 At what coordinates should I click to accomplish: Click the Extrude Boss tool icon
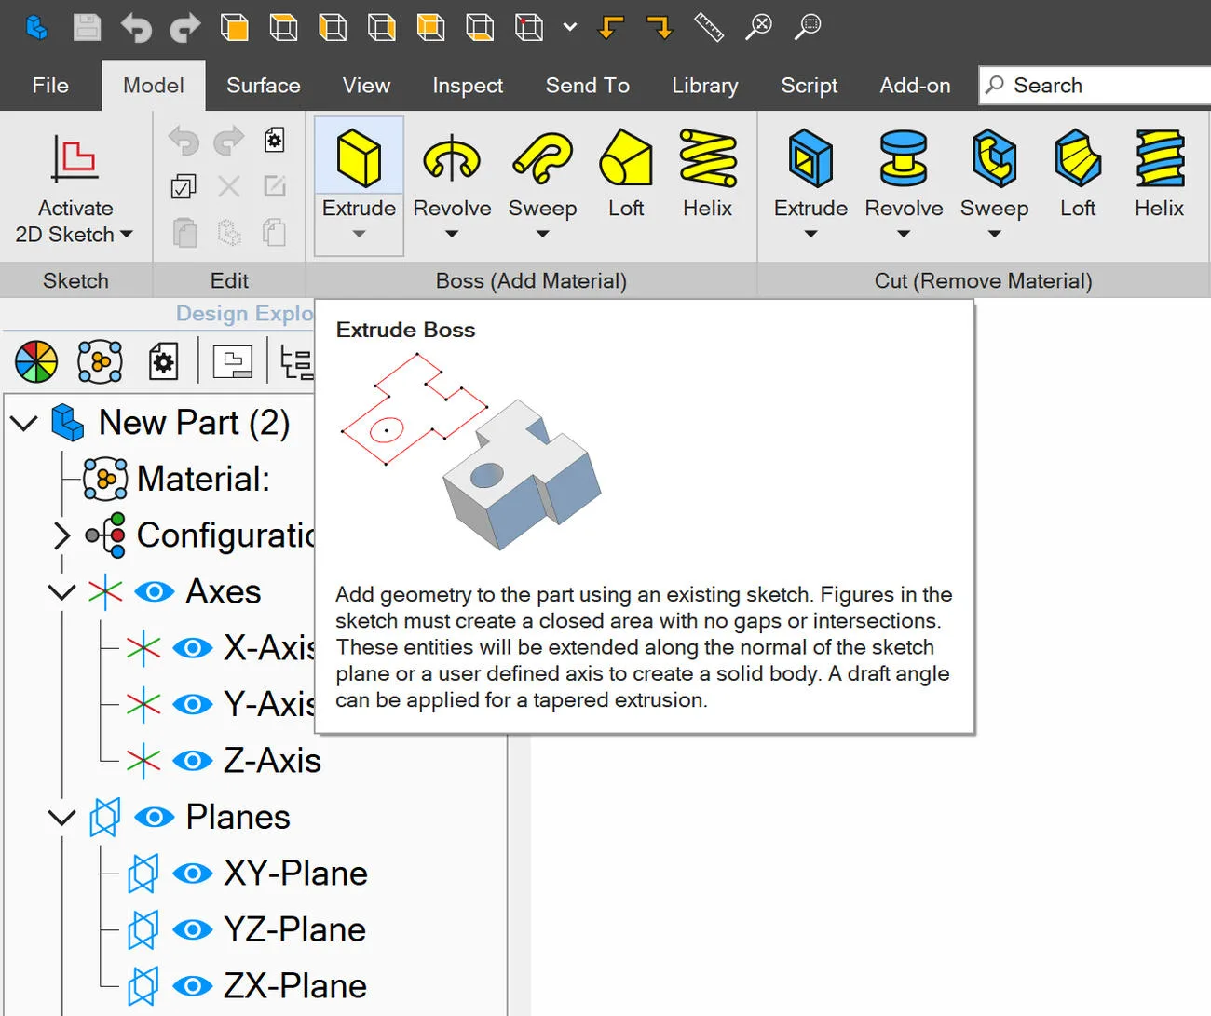pos(359,157)
